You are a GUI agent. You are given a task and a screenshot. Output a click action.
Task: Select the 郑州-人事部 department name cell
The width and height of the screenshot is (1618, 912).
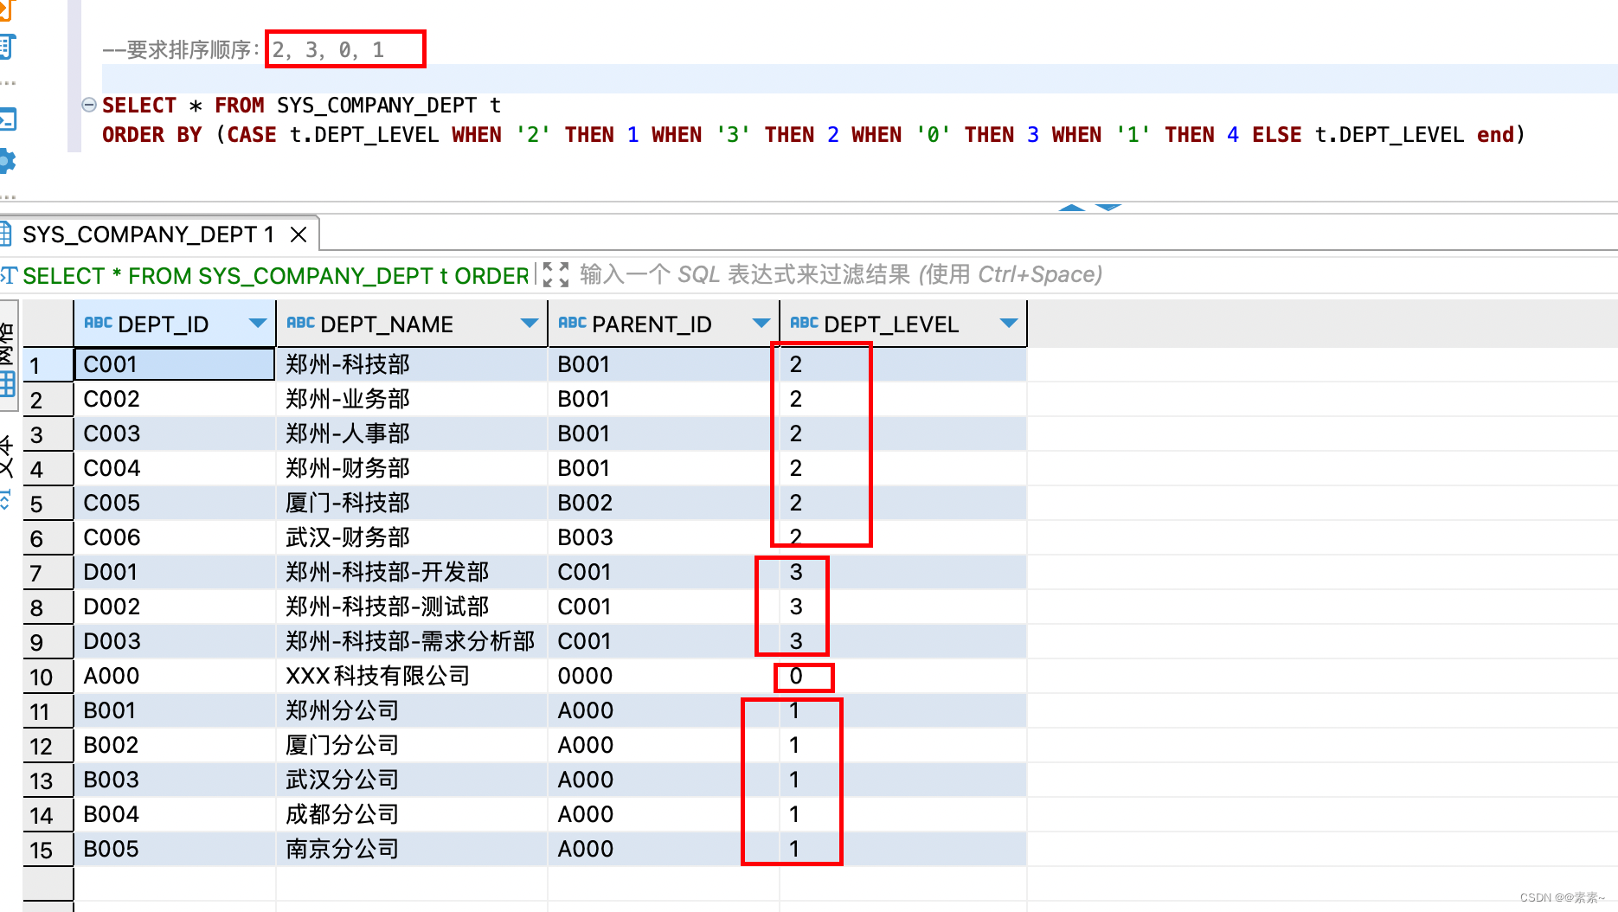(412, 434)
